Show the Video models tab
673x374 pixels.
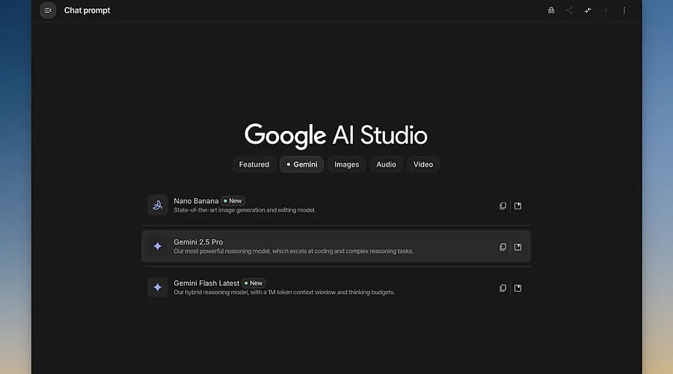[x=423, y=165]
